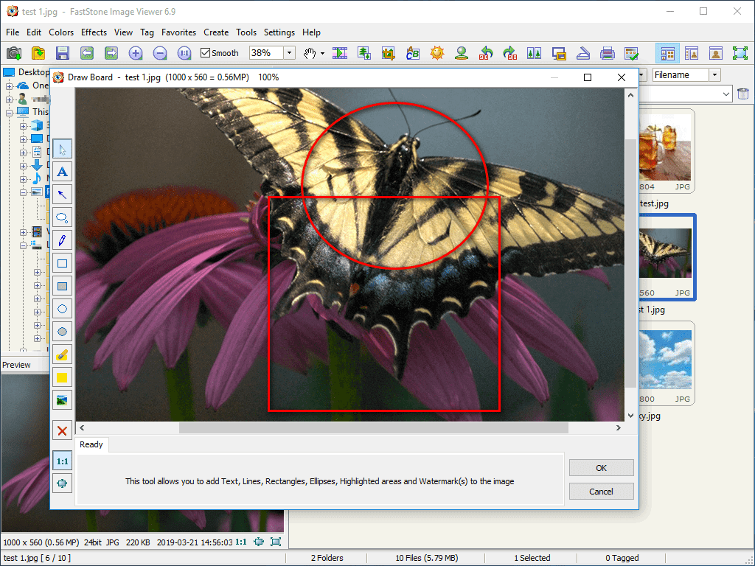
Task: Click the recycle bin delete icon
Action: click(x=743, y=94)
